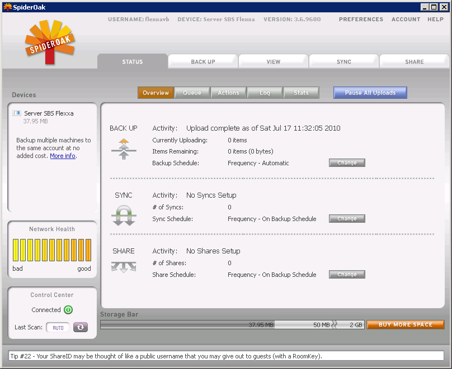This screenshot has height=369, width=452.
Task: Open the SHARE tab
Action: [x=414, y=61]
